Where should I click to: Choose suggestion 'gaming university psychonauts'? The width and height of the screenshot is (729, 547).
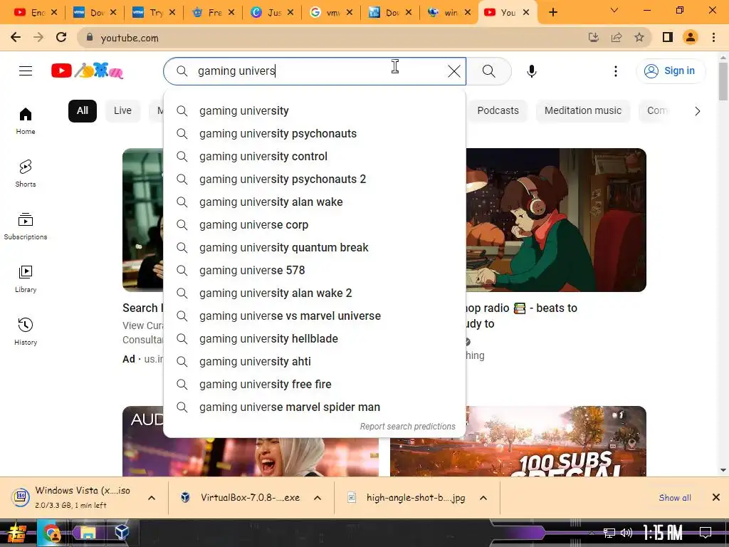(x=314, y=133)
